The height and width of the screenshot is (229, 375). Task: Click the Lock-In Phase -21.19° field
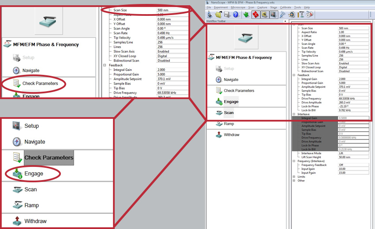point(353,106)
